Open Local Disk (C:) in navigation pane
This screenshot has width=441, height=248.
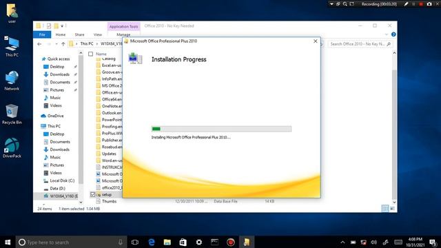[62, 180]
